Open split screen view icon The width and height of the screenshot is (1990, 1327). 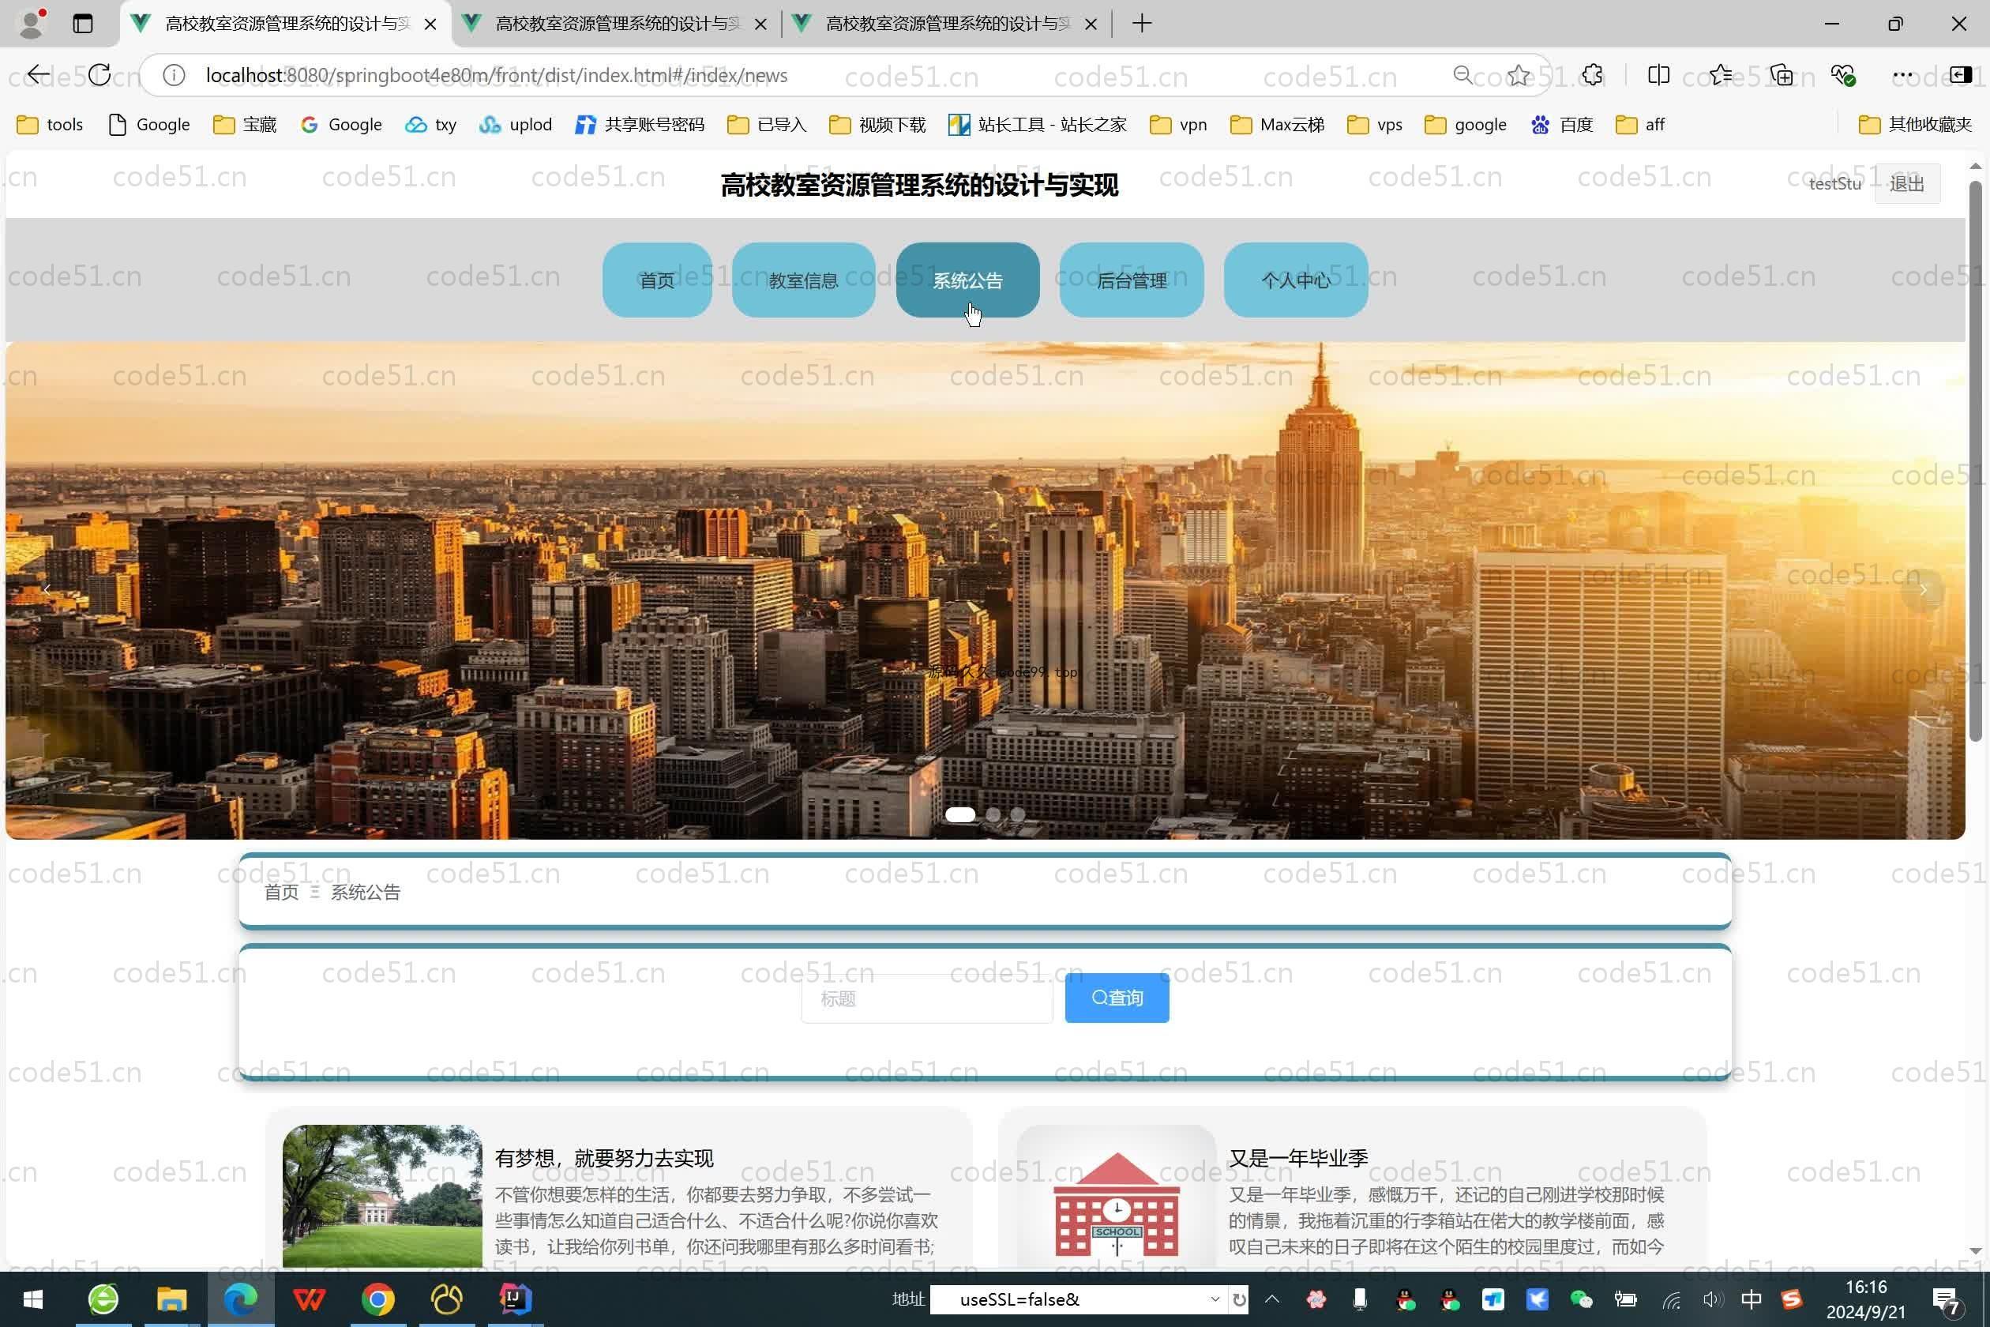pos(1658,75)
